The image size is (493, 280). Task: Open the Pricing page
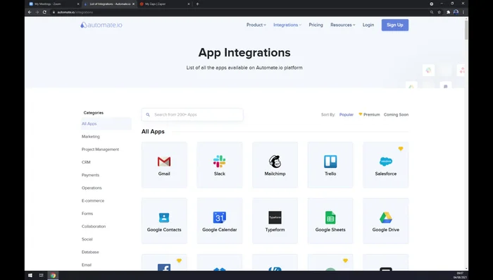[316, 25]
